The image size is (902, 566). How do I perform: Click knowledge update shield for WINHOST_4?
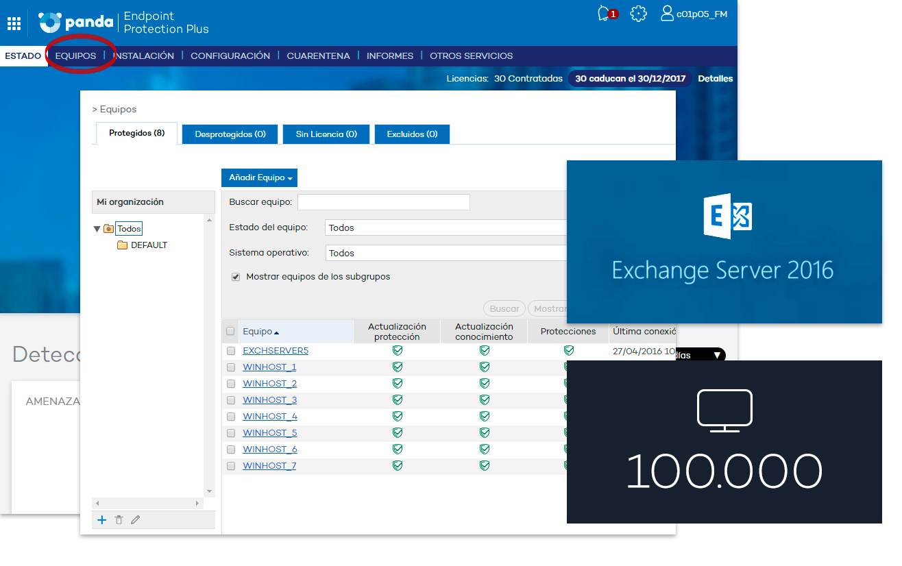pyautogui.click(x=484, y=416)
